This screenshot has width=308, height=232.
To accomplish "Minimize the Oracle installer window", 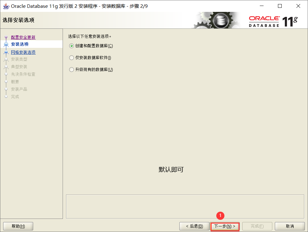I will pyautogui.click(x=262, y=6).
